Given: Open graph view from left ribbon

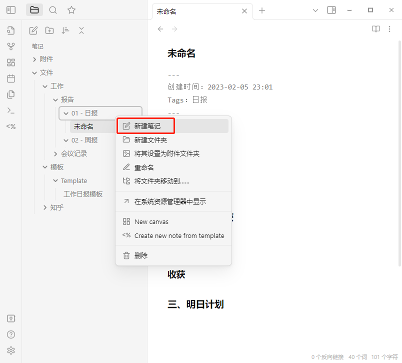Looking at the screenshot, I should tap(11, 46).
